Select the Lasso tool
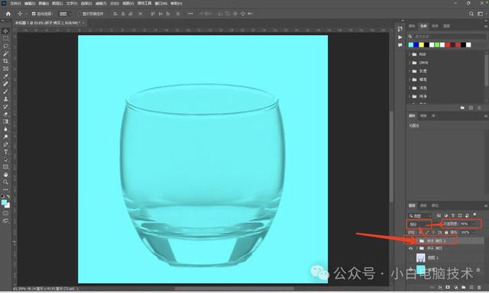The image size is (489, 293). 5,46
